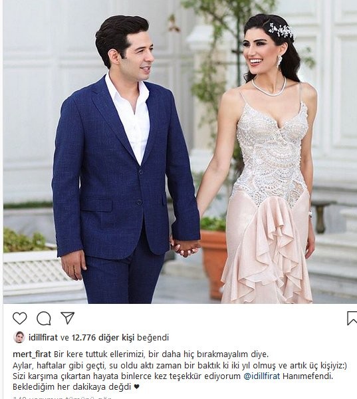Viewport: 357px width, 399px height.
Task: Open idillfirat username in likes line
Action: pos(43,338)
